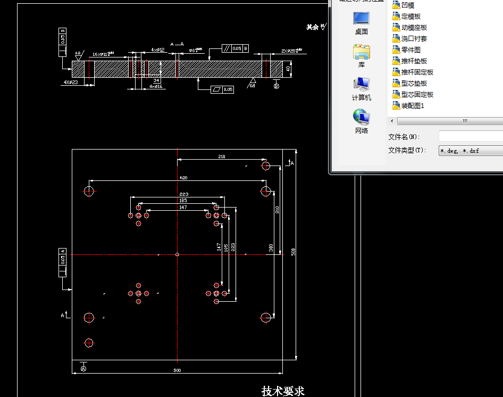Click the horizontal 185 dimension text
Screen dimensions: 503x397
[x=183, y=201]
